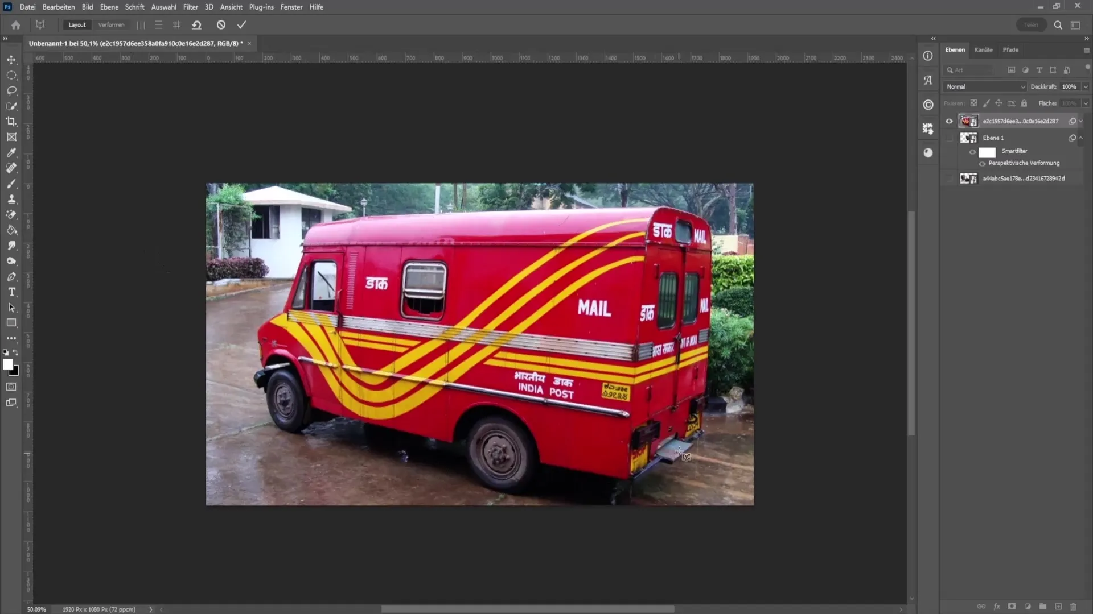Open the layer filter type Art dropdown
Screen dimensions: 1093x614
coord(969,70)
